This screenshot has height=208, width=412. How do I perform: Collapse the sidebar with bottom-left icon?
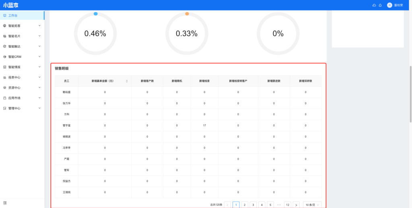point(5,202)
